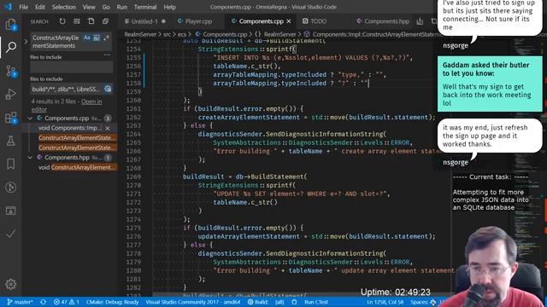
Task: Click the VS Code logo icon
Action: (8, 7)
